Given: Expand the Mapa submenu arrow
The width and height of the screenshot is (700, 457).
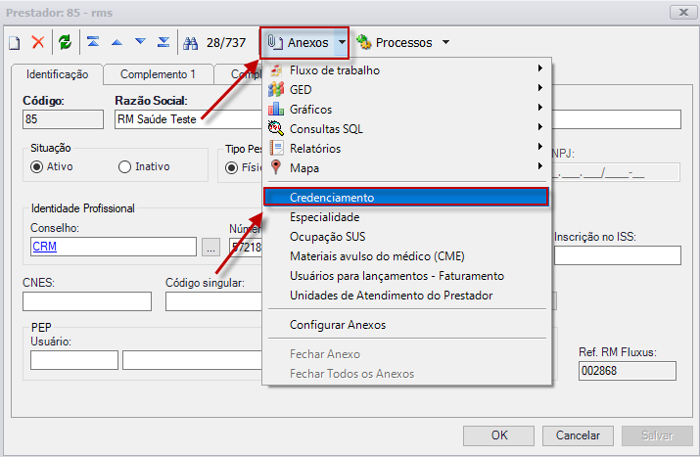Looking at the screenshot, I should tap(539, 166).
